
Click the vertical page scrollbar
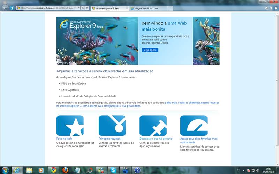tap(277, 80)
